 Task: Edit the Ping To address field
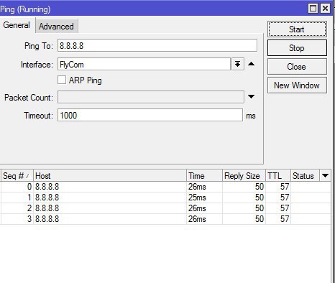click(157, 45)
